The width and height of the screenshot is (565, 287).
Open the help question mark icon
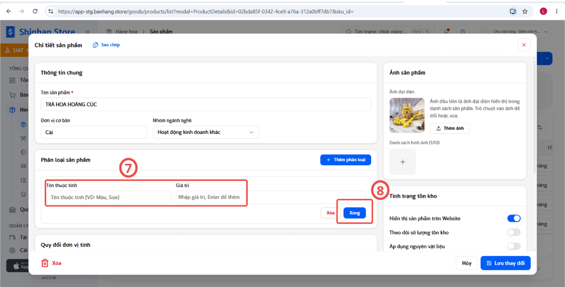(463, 31)
